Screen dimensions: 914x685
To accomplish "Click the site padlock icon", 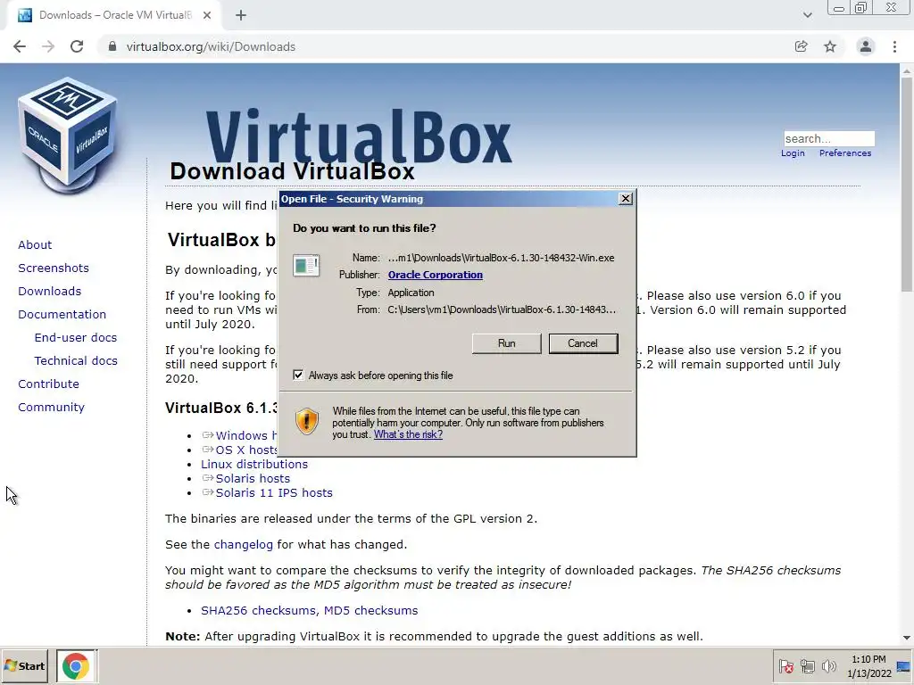I will [x=112, y=46].
